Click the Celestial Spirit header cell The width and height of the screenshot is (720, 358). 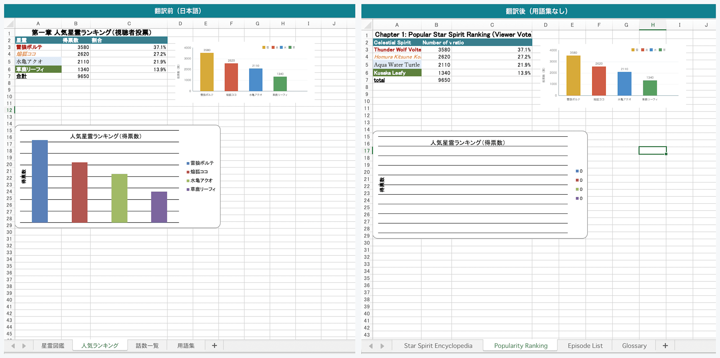(x=397, y=42)
